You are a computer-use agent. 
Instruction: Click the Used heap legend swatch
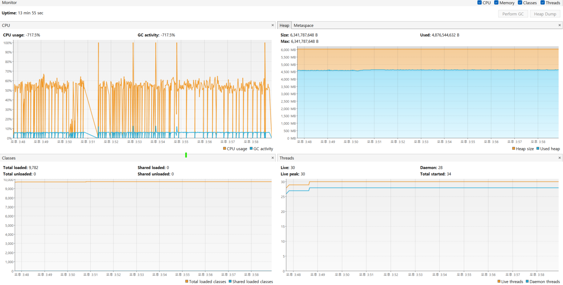538,148
